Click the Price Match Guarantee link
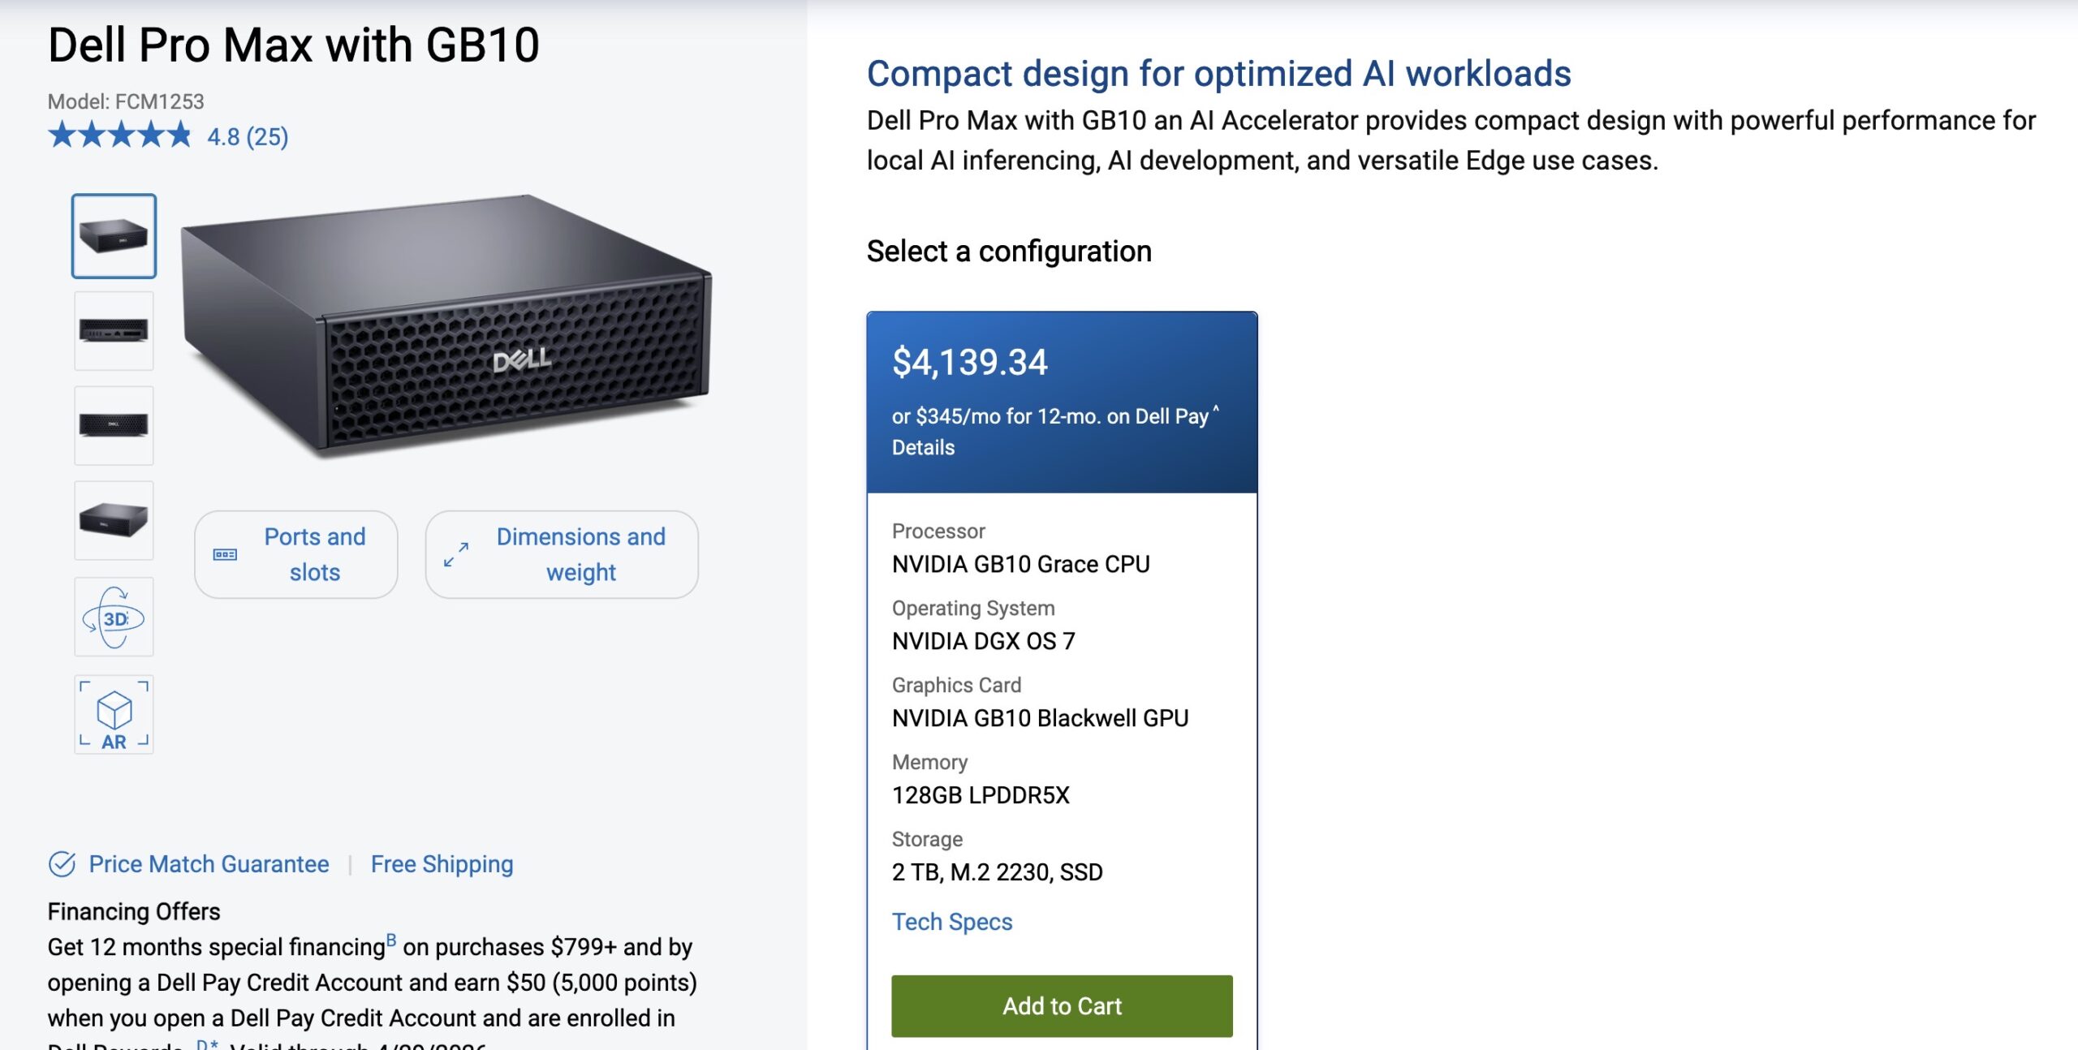The width and height of the screenshot is (2078, 1050). (x=209, y=864)
